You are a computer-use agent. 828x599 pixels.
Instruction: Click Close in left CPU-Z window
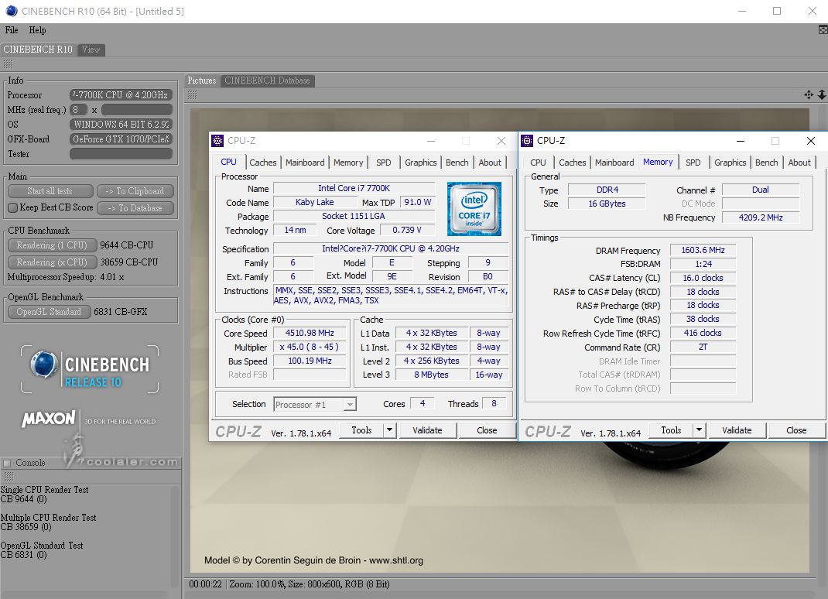[487, 430]
